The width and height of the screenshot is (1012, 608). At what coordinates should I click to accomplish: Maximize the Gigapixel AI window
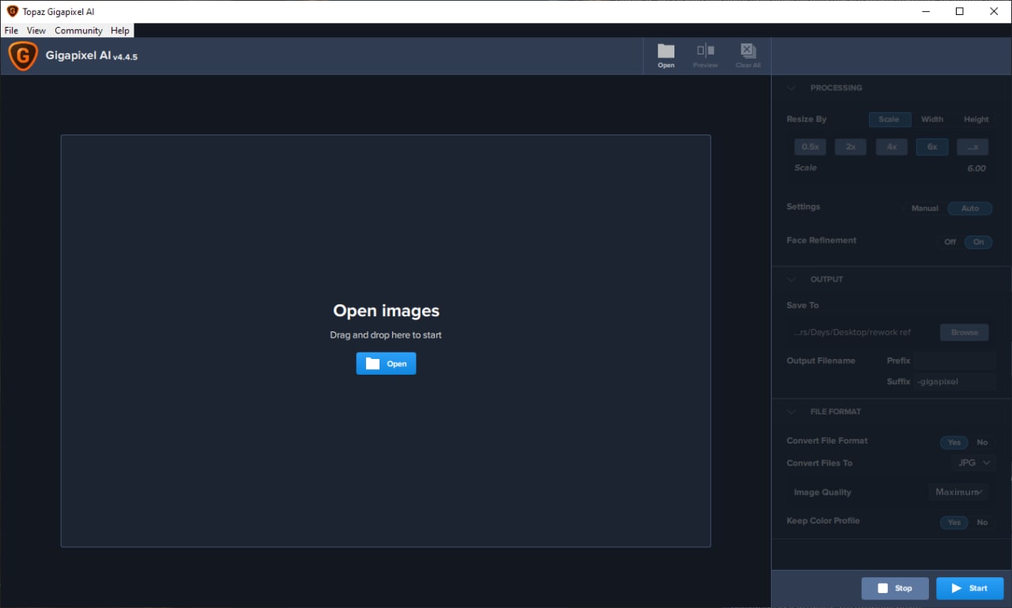pos(960,11)
